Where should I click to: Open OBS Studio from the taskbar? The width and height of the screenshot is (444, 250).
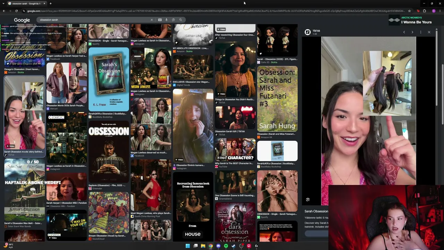[241, 246]
